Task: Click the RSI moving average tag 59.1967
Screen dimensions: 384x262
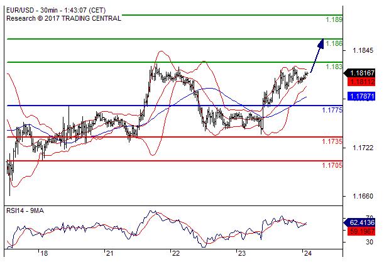Action: tap(361, 231)
